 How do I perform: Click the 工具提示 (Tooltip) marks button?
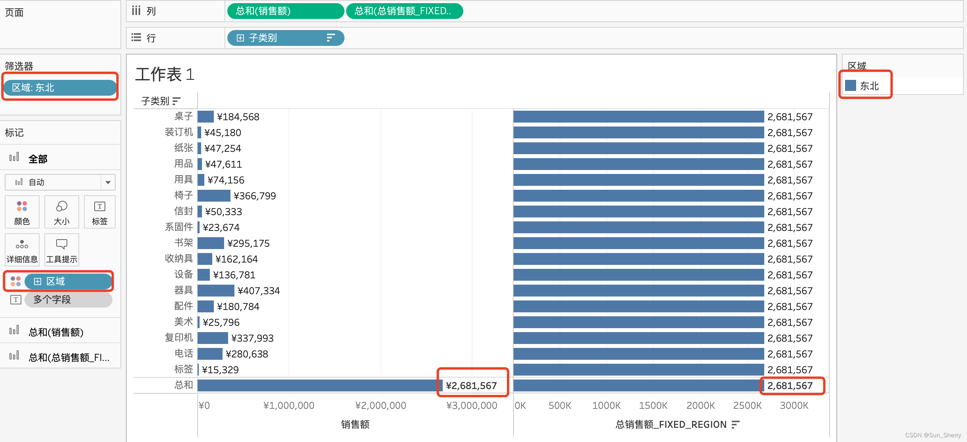(x=61, y=250)
